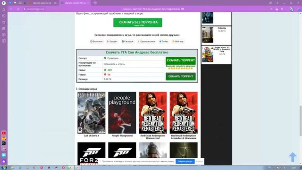Image resolution: width=302 pixels, height=170 pixels.
Task: Click the blue 'Закрыть доступ' button
Action: (x=185, y=161)
